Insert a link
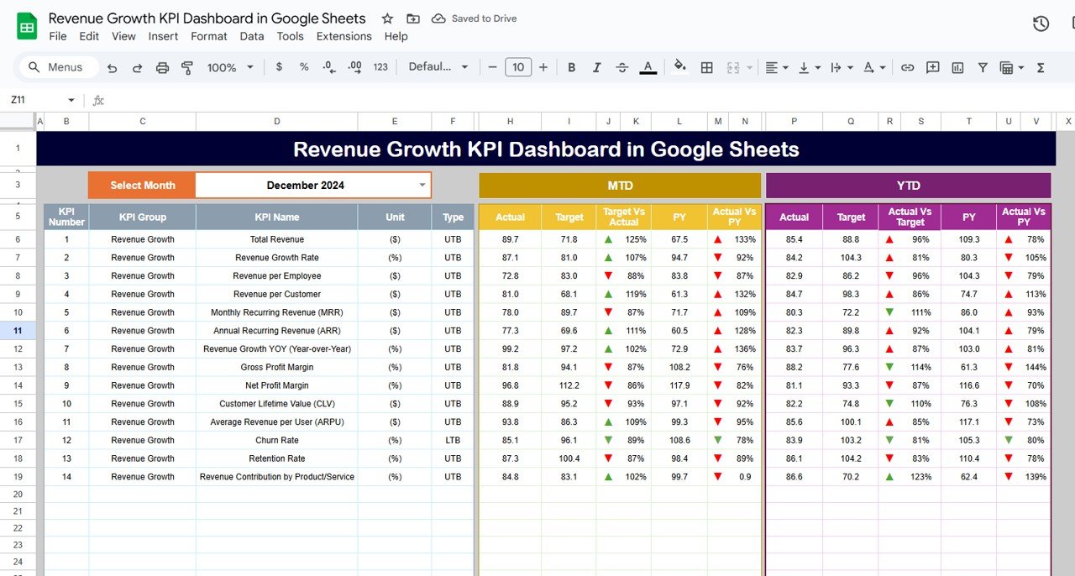Image resolution: width=1075 pixels, height=576 pixels. 907,66
